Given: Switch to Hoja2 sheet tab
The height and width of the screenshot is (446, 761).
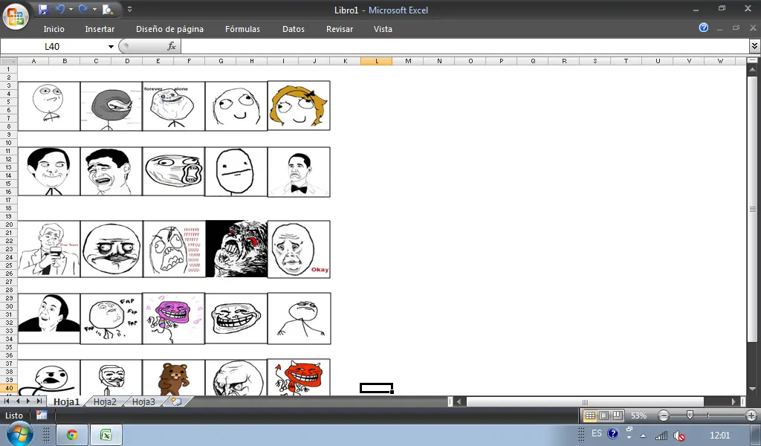Looking at the screenshot, I should pos(105,402).
